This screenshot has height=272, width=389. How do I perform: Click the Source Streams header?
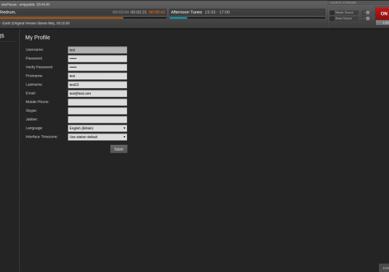click(x=343, y=2)
